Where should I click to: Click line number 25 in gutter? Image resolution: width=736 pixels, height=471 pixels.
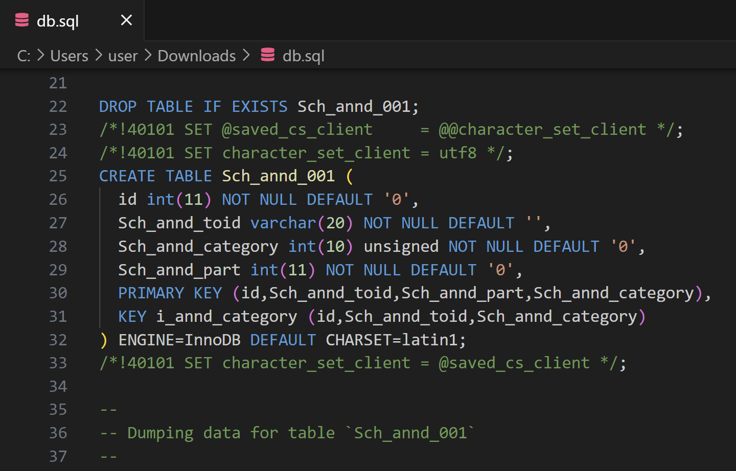point(58,176)
